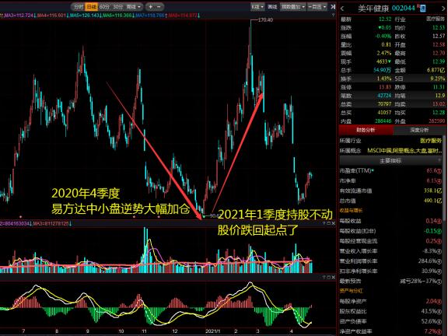Click the 2021/1 date axis label
448x336 pixels.
(x=213, y=331)
